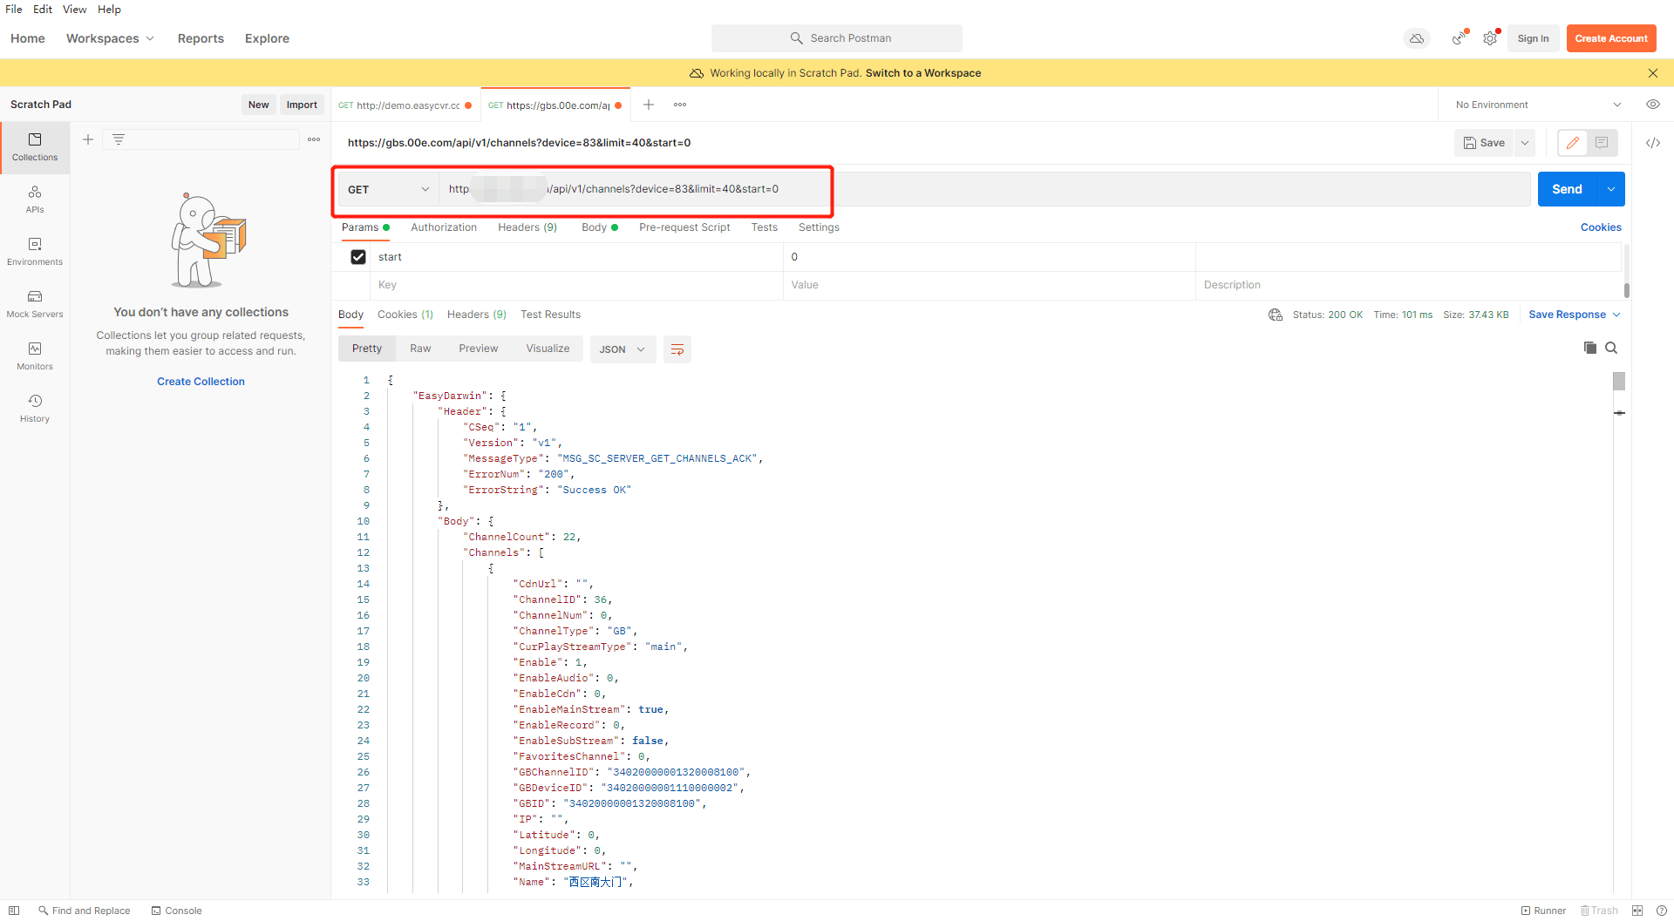Click the Create Account button
Image resolution: width=1674 pixels, height=921 pixels.
[1611, 38]
